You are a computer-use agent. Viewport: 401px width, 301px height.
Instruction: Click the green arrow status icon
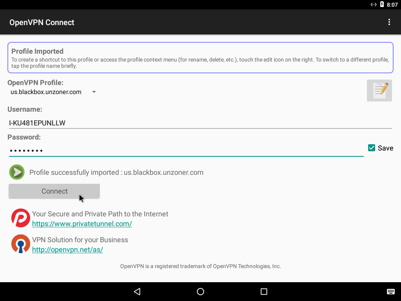click(17, 172)
